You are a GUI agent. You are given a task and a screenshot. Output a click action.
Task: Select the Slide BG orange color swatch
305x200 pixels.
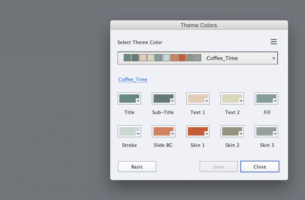pyautogui.click(x=161, y=130)
